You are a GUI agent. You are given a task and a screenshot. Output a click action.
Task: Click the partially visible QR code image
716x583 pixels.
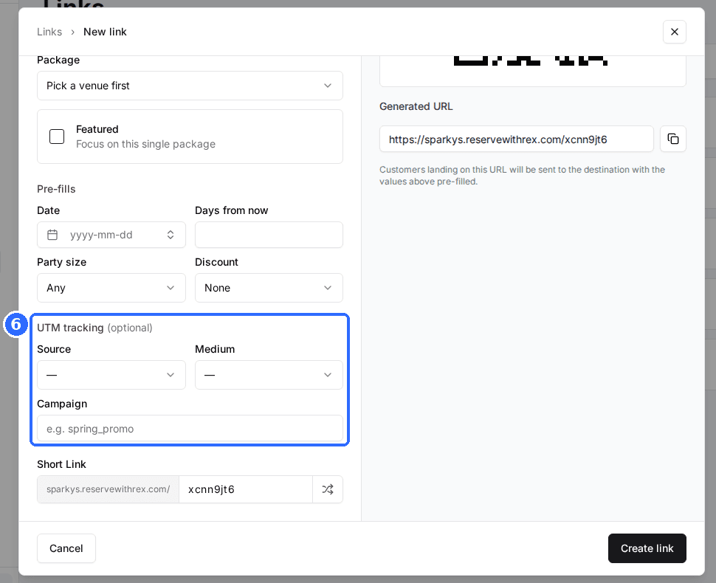coord(531,61)
